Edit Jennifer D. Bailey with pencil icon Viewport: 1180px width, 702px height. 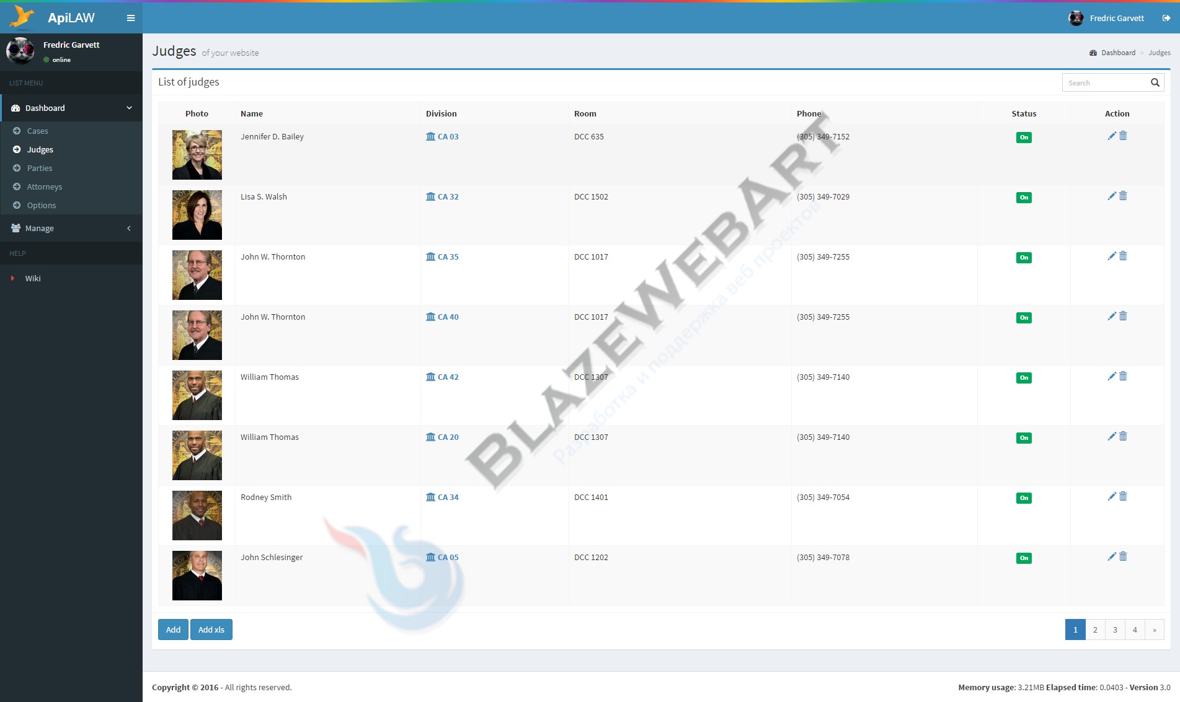[x=1112, y=136]
